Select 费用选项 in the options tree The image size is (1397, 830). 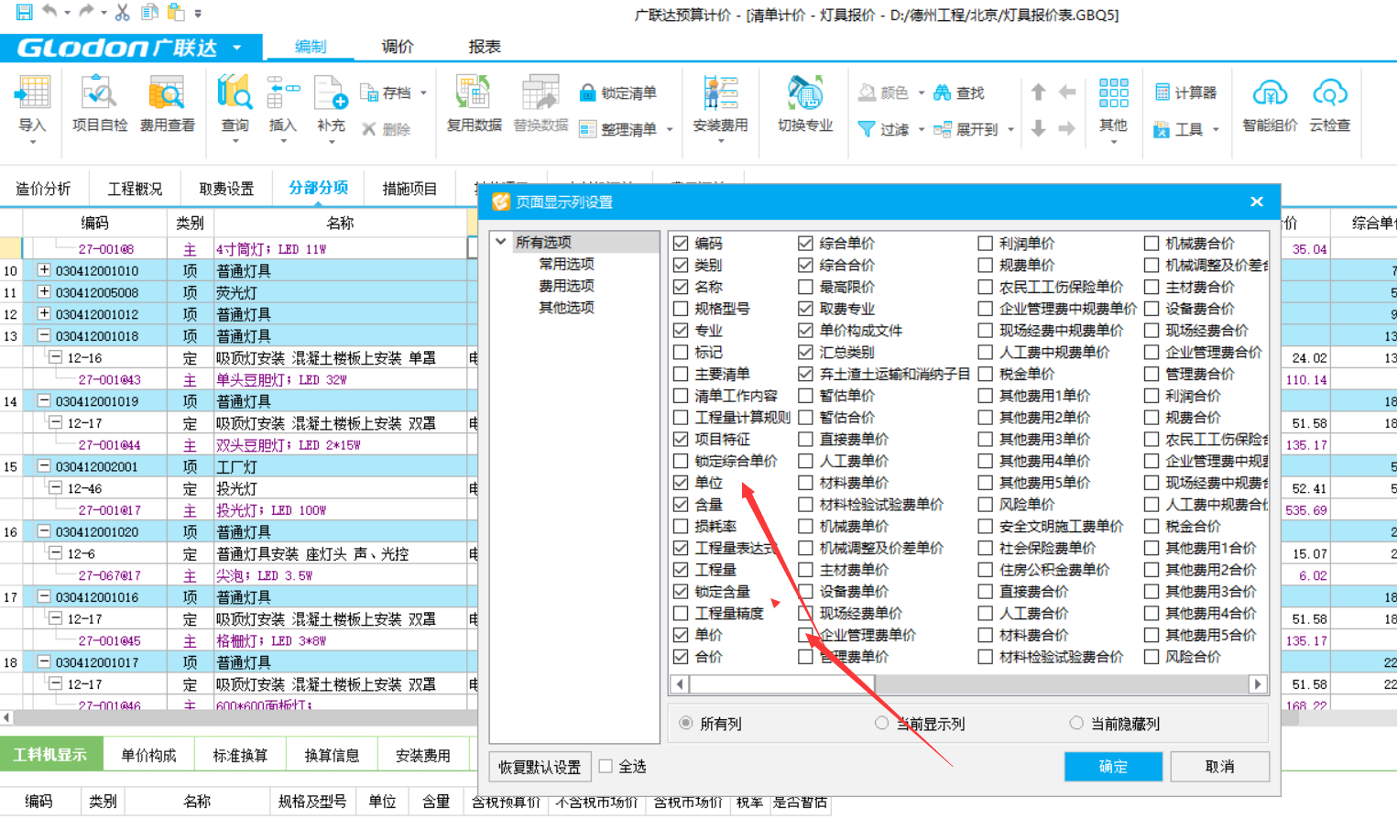click(x=566, y=286)
